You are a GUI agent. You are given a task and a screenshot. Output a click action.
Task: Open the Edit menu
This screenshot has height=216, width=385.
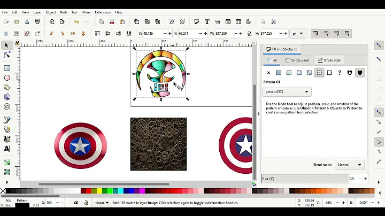click(x=14, y=12)
